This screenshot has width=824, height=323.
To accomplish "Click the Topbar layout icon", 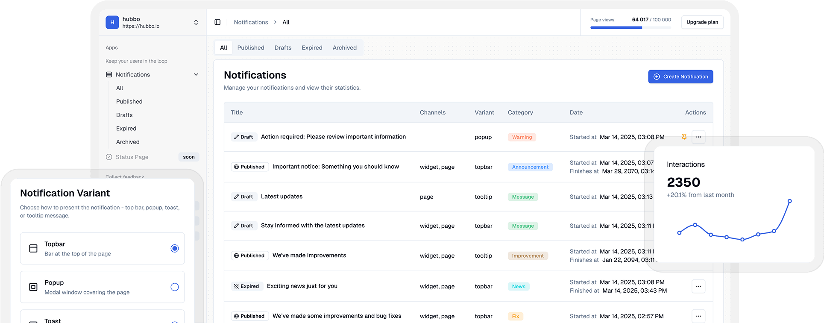I will (33, 249).
